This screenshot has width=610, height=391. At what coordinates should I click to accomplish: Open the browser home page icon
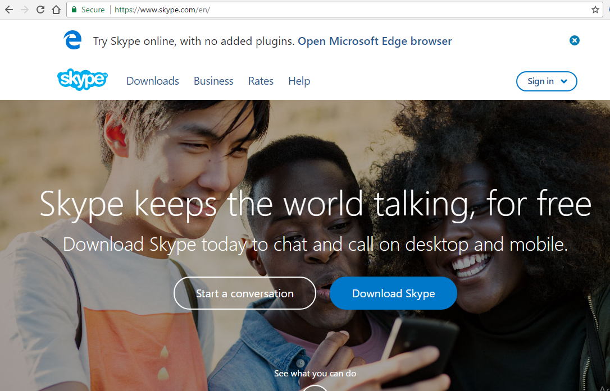pos(56,10)
